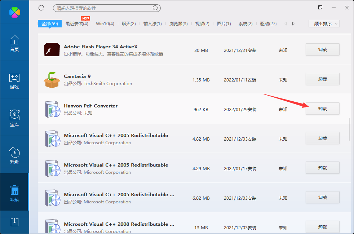Open the 视频(2) category tab
Screen dimensions: 354x234
(202, 24)
